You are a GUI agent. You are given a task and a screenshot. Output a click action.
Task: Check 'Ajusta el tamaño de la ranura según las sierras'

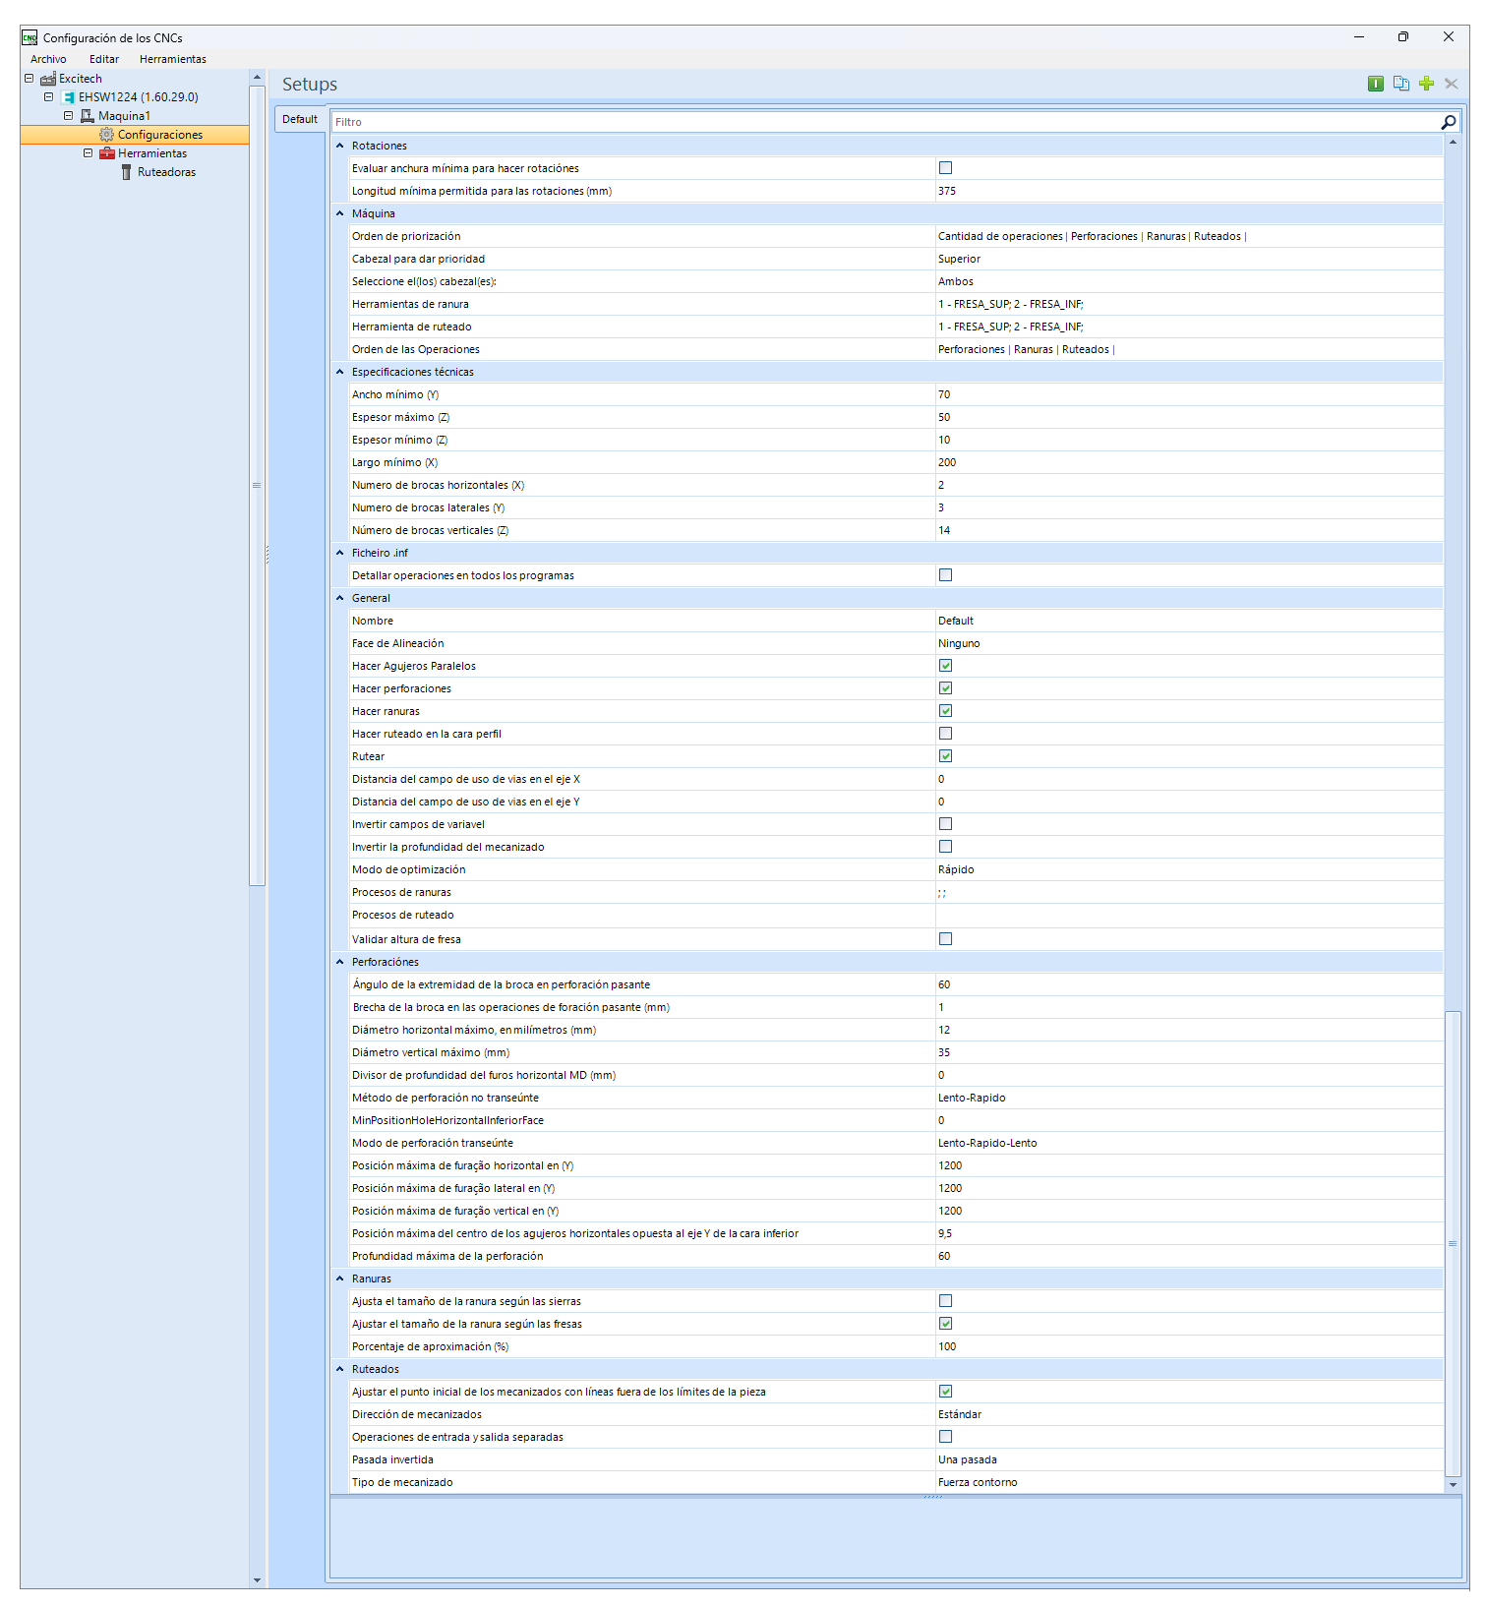click(945, 1301)
